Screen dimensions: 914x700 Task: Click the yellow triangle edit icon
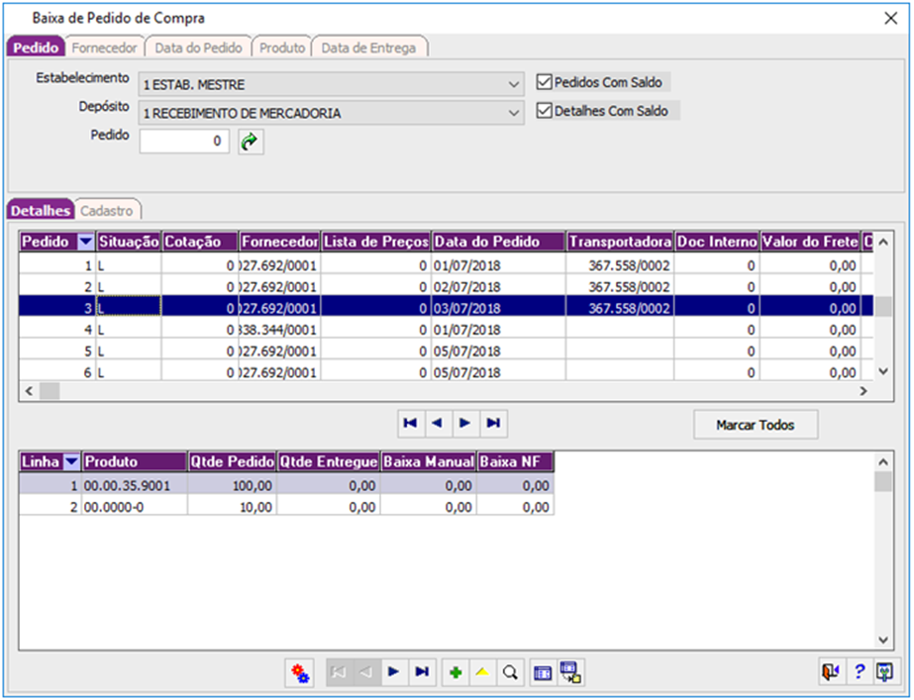coord(482,672)
